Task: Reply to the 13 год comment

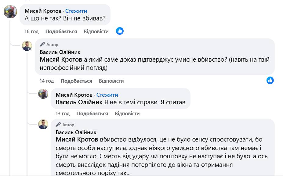Action: [x=127, y=113]
